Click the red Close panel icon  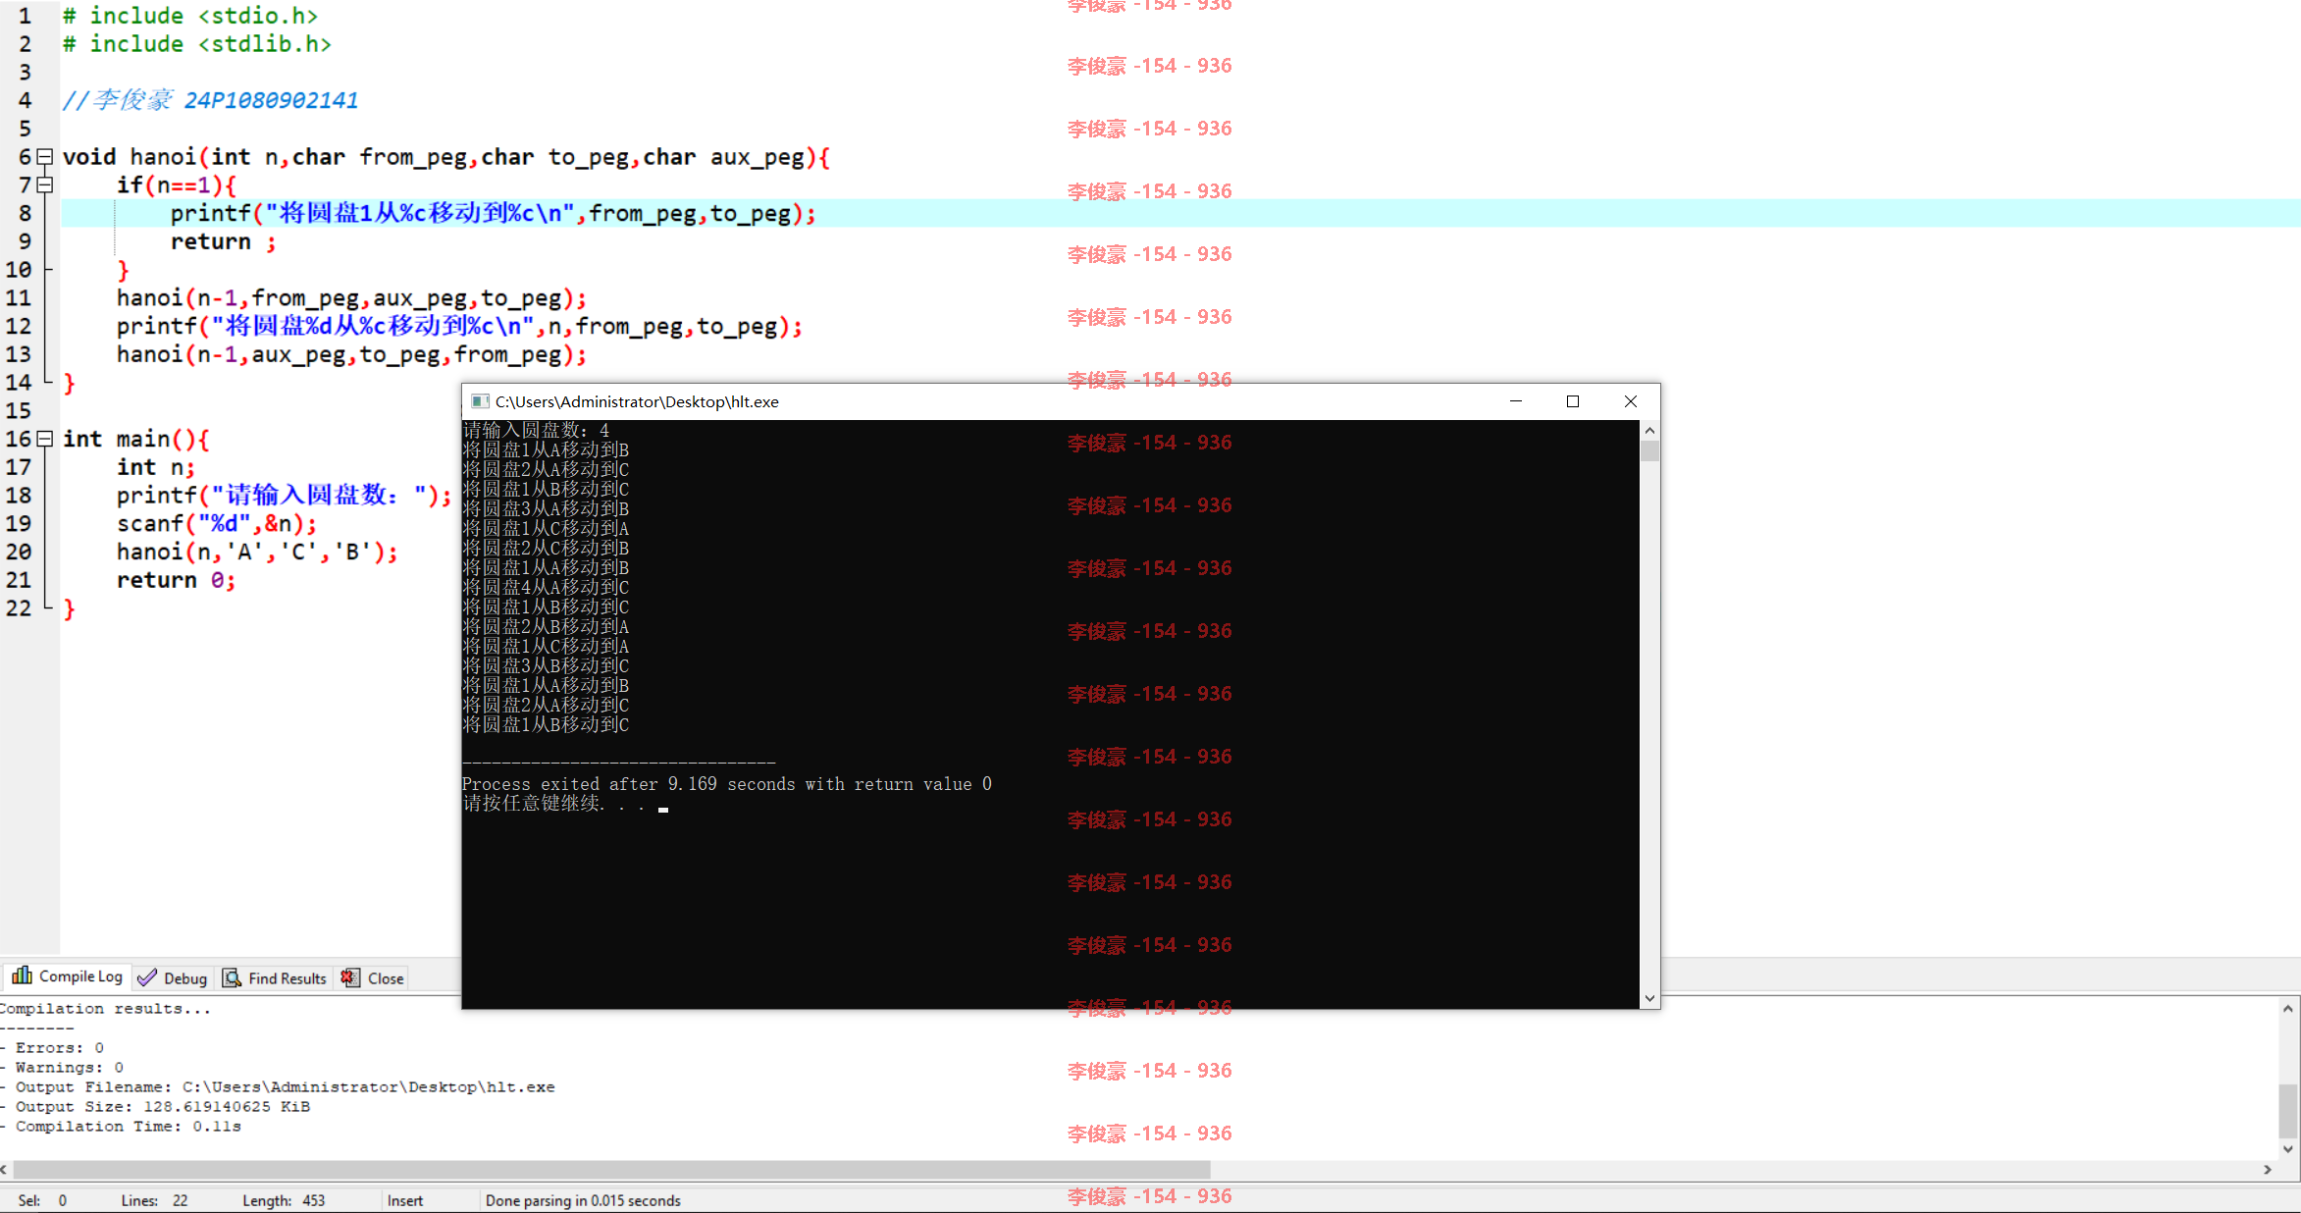click(x=350, y=978)
